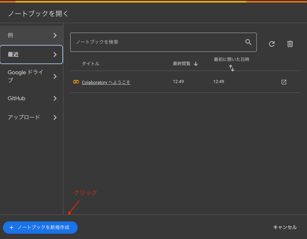Expand the GitHub section chevron

[55, 98]
